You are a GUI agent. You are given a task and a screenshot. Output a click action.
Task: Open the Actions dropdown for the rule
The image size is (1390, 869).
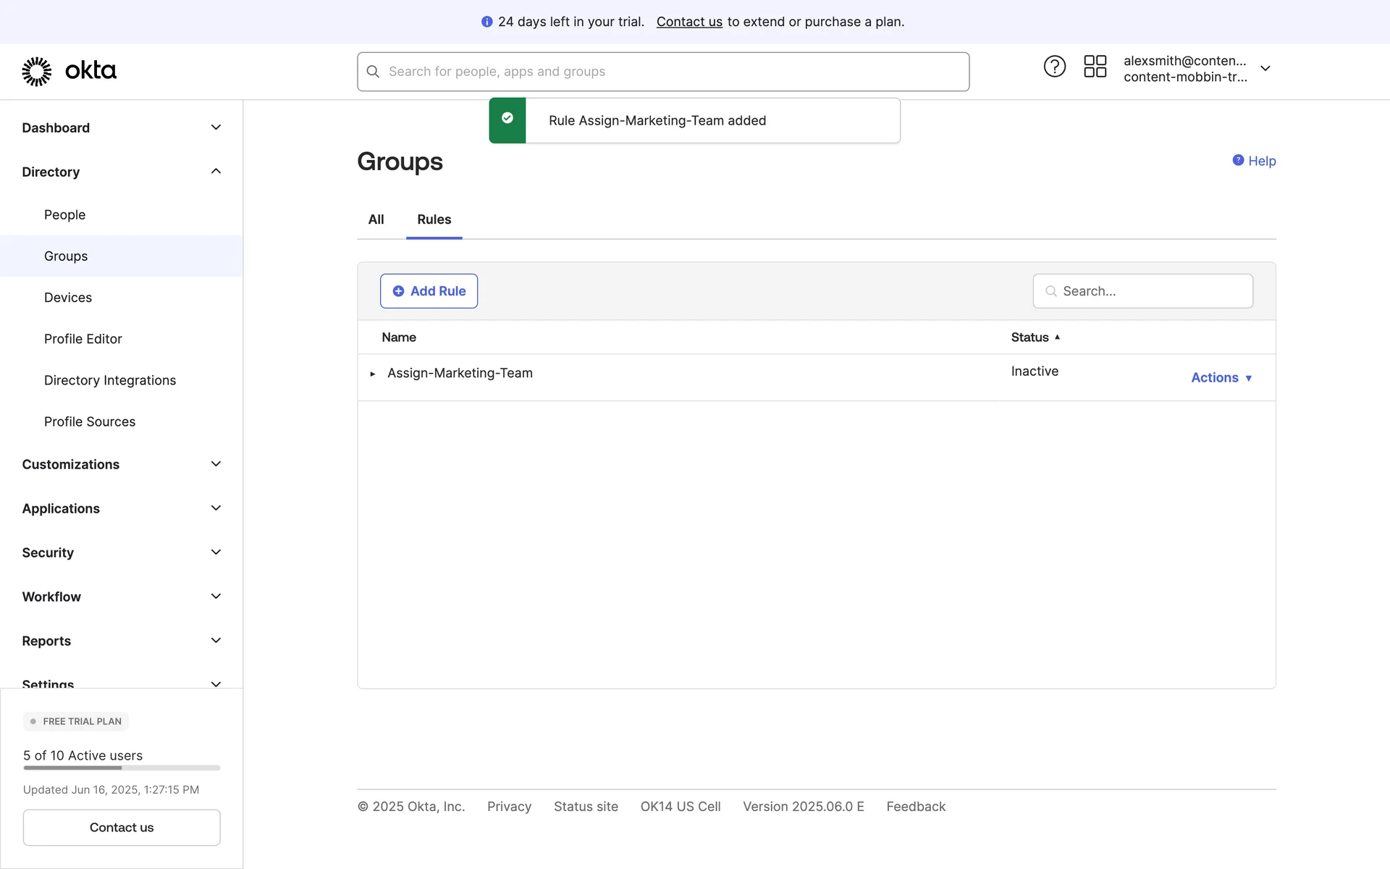coord(1221,377)
